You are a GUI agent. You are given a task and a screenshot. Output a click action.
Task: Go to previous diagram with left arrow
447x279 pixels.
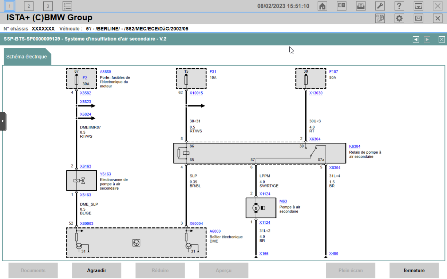(416, 39)
